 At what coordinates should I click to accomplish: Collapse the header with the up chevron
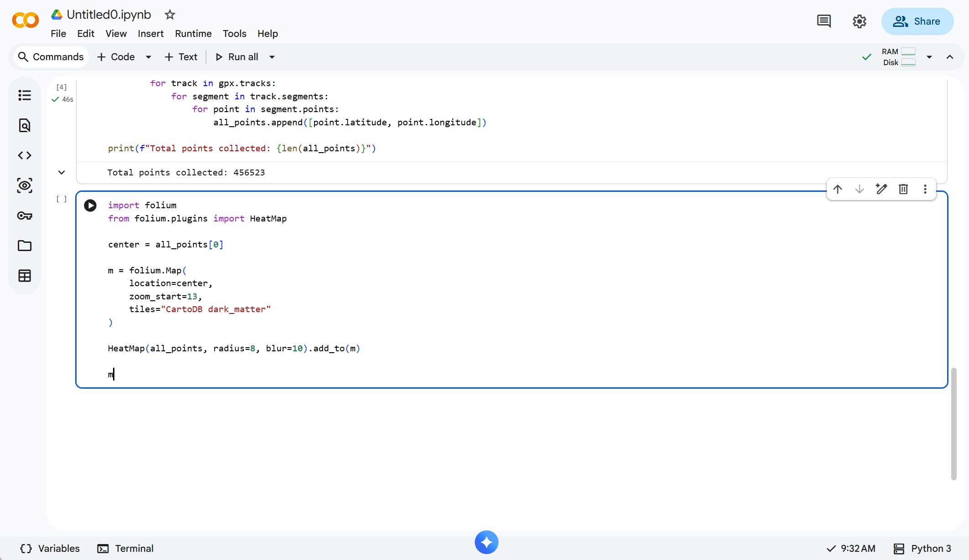(950, 57)
